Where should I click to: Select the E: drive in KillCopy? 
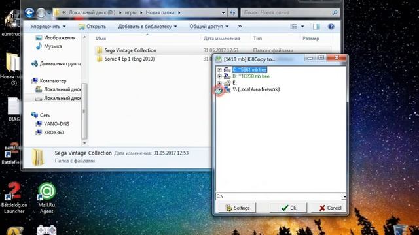(234, 83)
